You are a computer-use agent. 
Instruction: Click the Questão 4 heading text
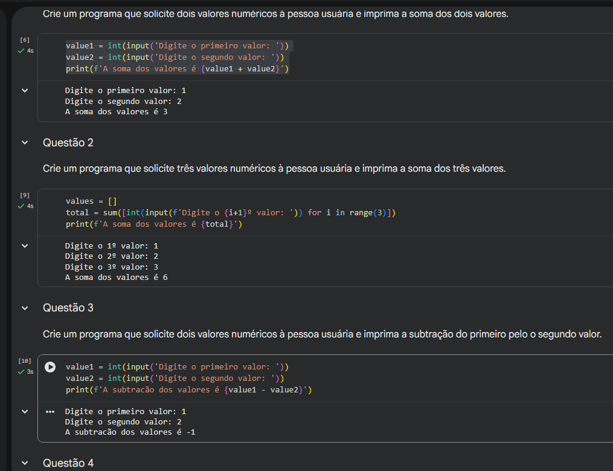[68, 463]
